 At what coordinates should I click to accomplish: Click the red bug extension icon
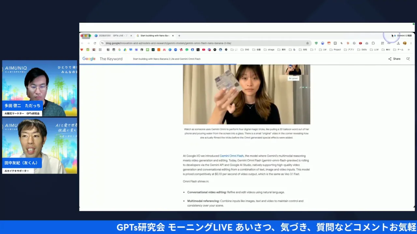tap(348, 43)
